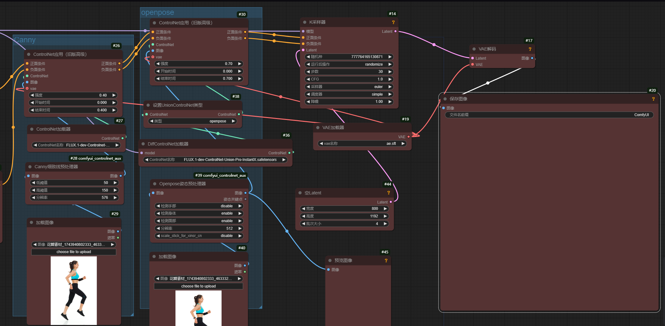This screenshot has width=665, height=326.
Task: Click the help icon on the K采样器 node
Action: click(393, 22)
